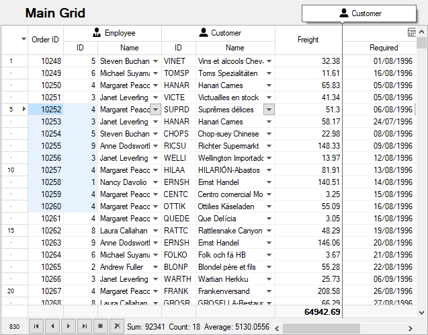
Task: Open column chooser icon at top-right
Action: pyautogui.click(x=412, y=32)
